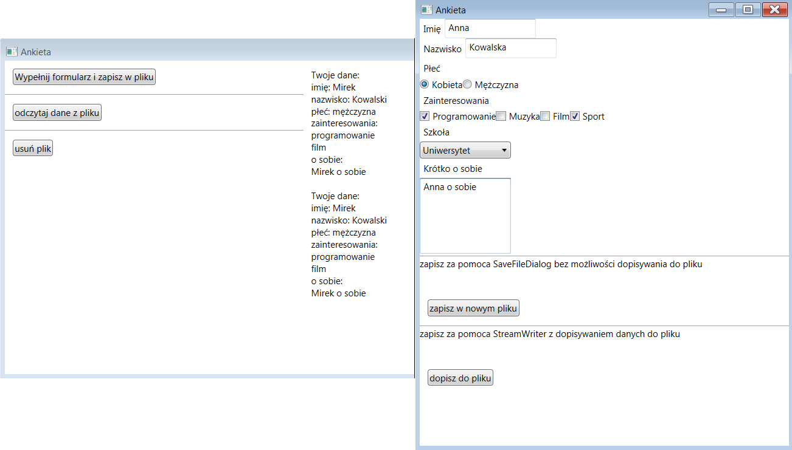792x450 pixels.
Task: Focus the Imię field containing Anna
Action: 490,28
